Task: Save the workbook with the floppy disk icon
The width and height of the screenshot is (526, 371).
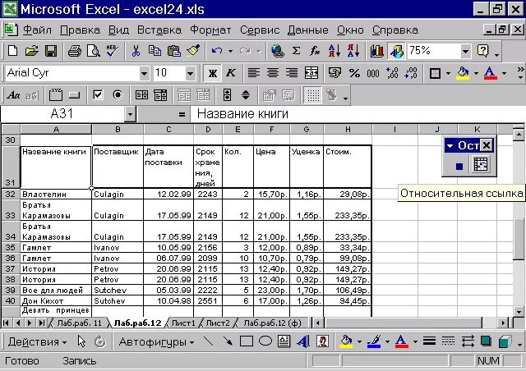Action: point(51,51)
